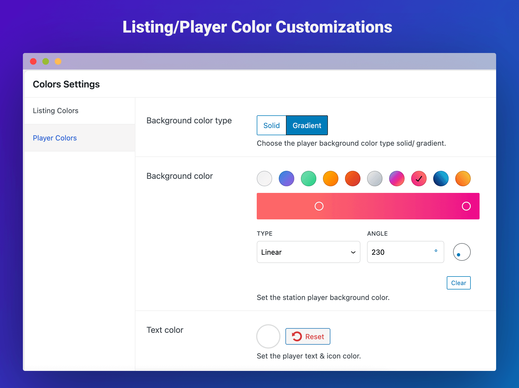
Task: Pick the light gray white gradient swatch
Action: coord(264,179)
